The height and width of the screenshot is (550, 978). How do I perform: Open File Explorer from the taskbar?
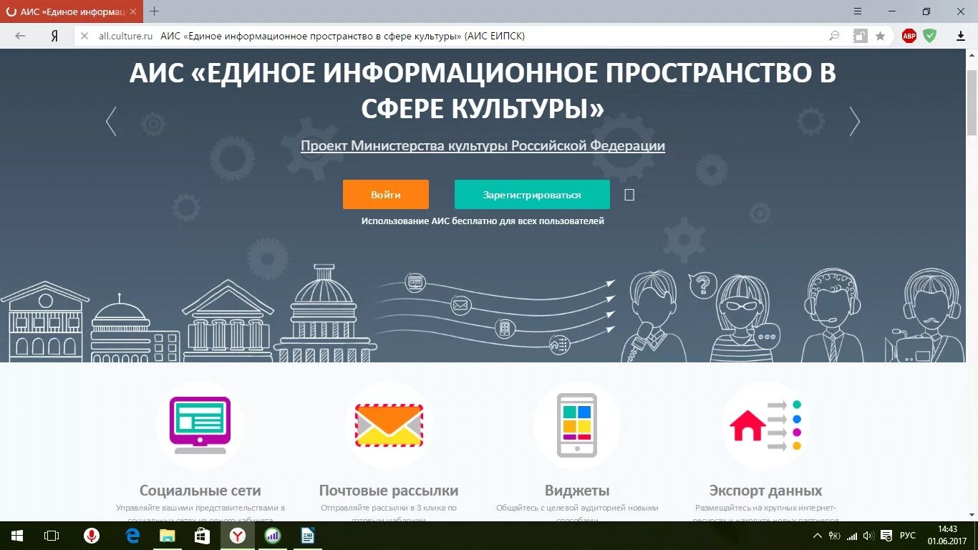click(x=167, y=536)
